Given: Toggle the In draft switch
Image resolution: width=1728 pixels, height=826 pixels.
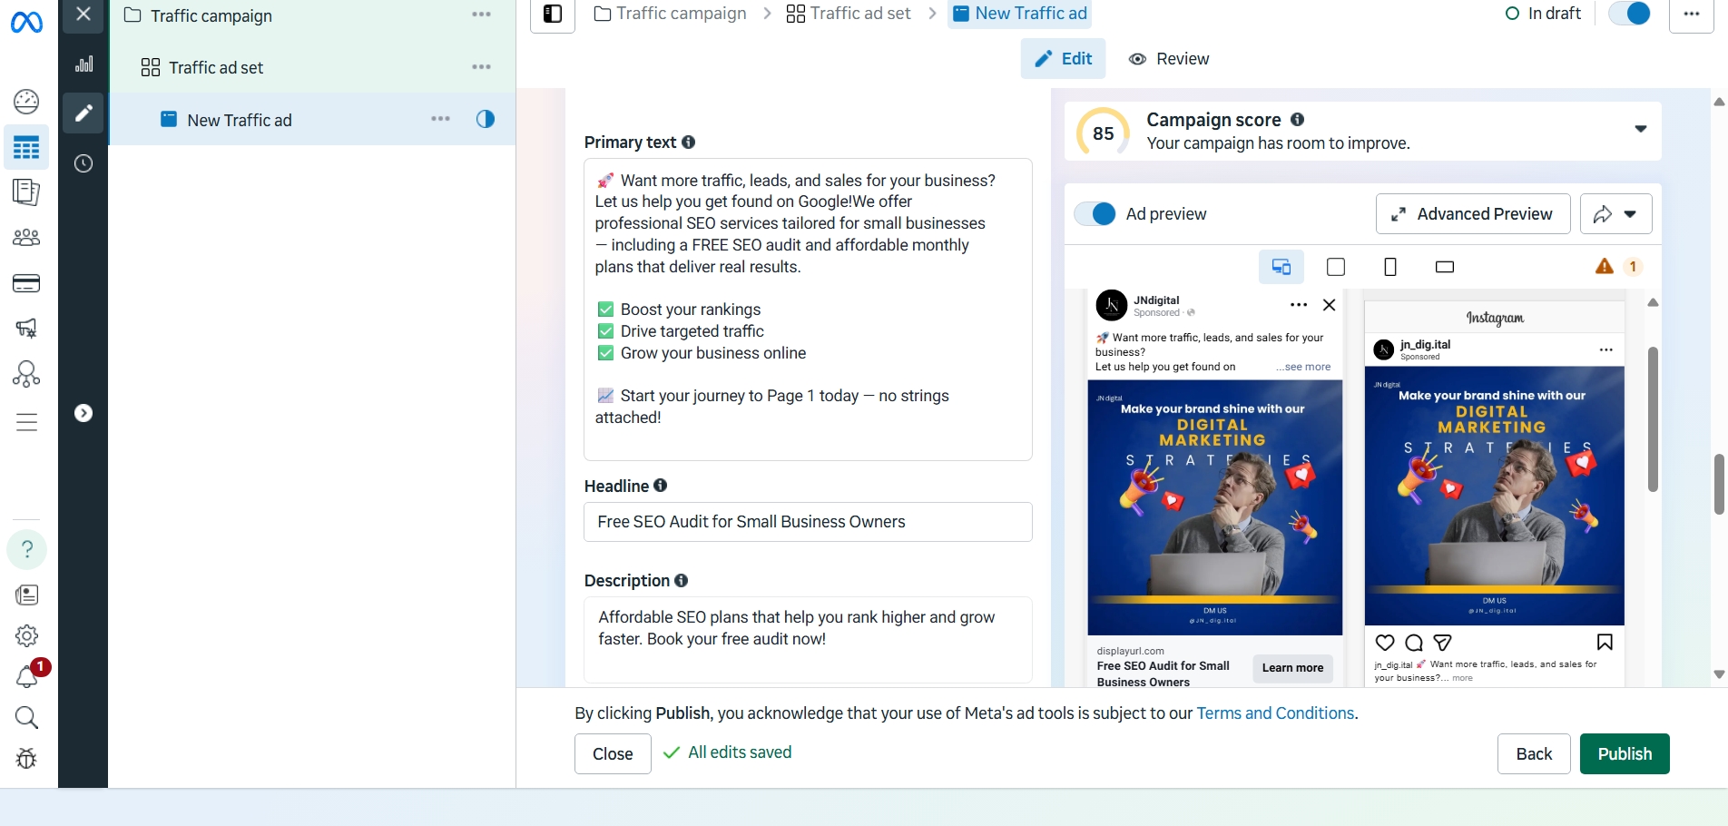Looking at the screenshot, I should [1631, 14].
